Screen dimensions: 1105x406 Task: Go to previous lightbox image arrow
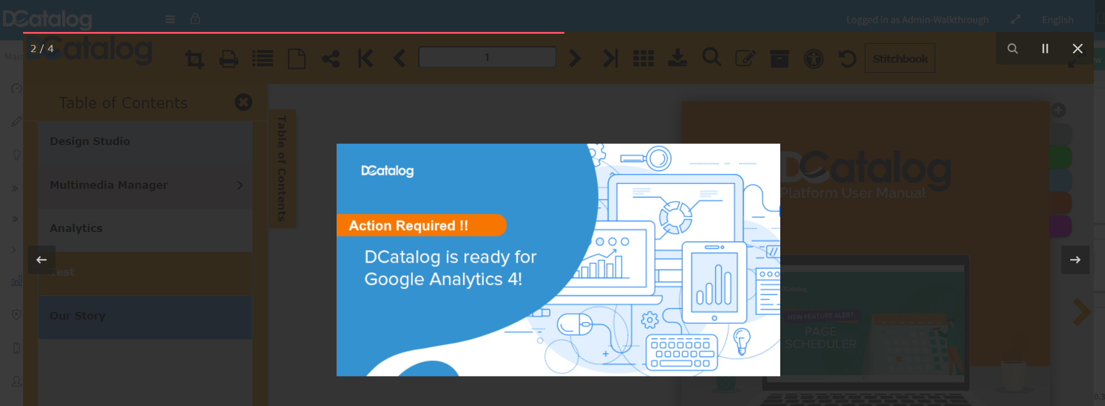(x=41, y=260)
